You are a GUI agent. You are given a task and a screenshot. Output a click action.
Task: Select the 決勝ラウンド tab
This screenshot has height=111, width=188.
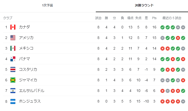144,5
